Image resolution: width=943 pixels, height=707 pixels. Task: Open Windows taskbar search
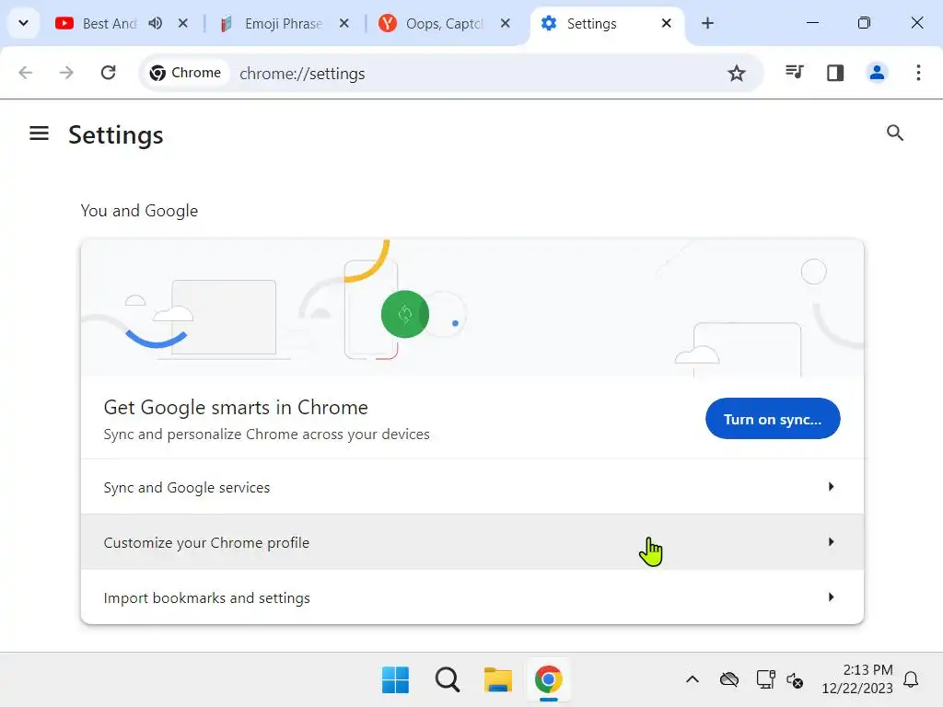[x=447, y=680]
